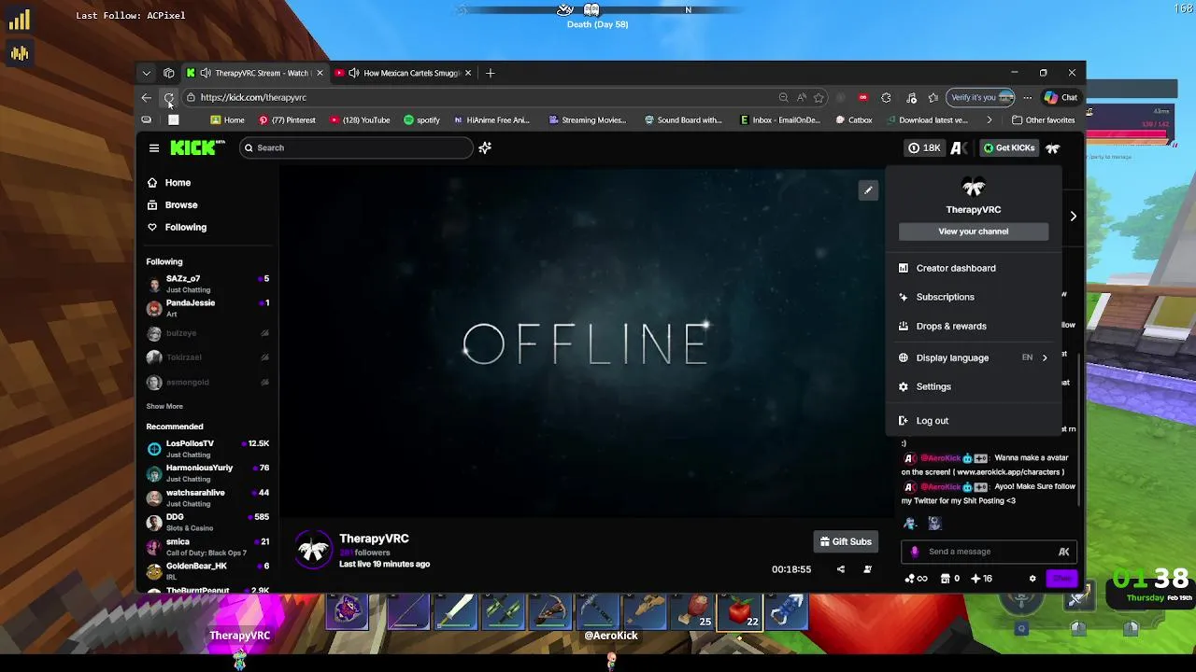Reload the page with browser refresh button
Viewport: 1196px width, 672px height.
click(168, 97)
